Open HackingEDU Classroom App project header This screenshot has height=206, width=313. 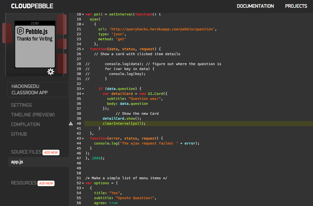(x=38, y=90)
